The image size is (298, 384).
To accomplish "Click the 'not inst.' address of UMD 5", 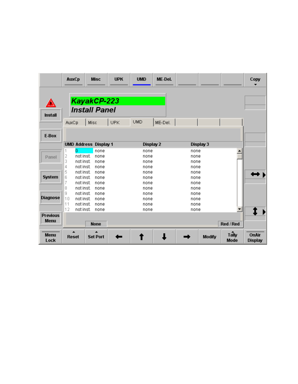I will click(x=83, y=172).
